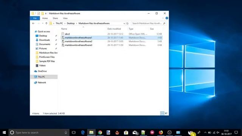Viewport: 242px width, 136px height.
Task: Click the Forward navigation arrow
Action: tap(39, 23)
